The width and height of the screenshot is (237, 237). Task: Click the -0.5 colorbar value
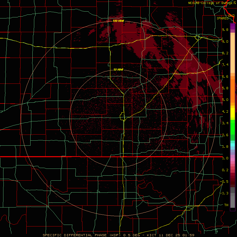click(224, 182)
